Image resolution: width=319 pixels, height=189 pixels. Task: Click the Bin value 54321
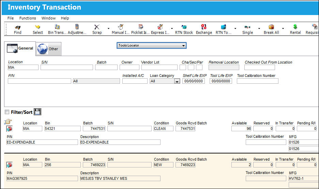(63, 129)
